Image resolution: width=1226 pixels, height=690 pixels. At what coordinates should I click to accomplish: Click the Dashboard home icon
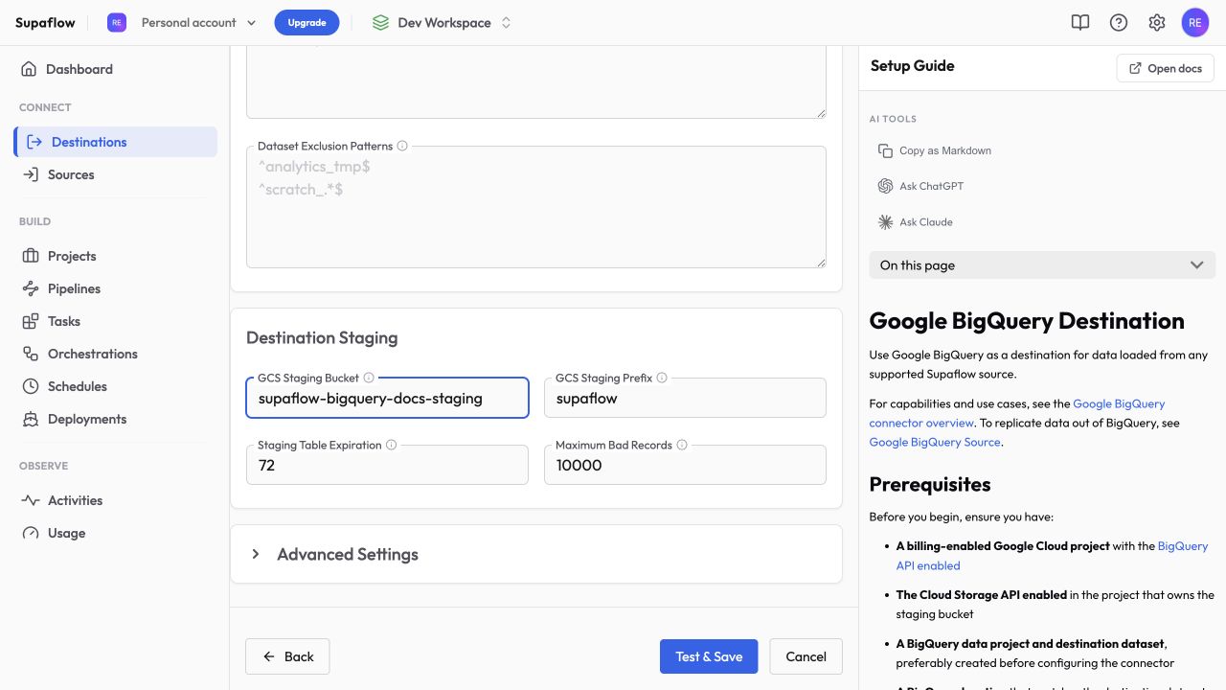point(29,69)
